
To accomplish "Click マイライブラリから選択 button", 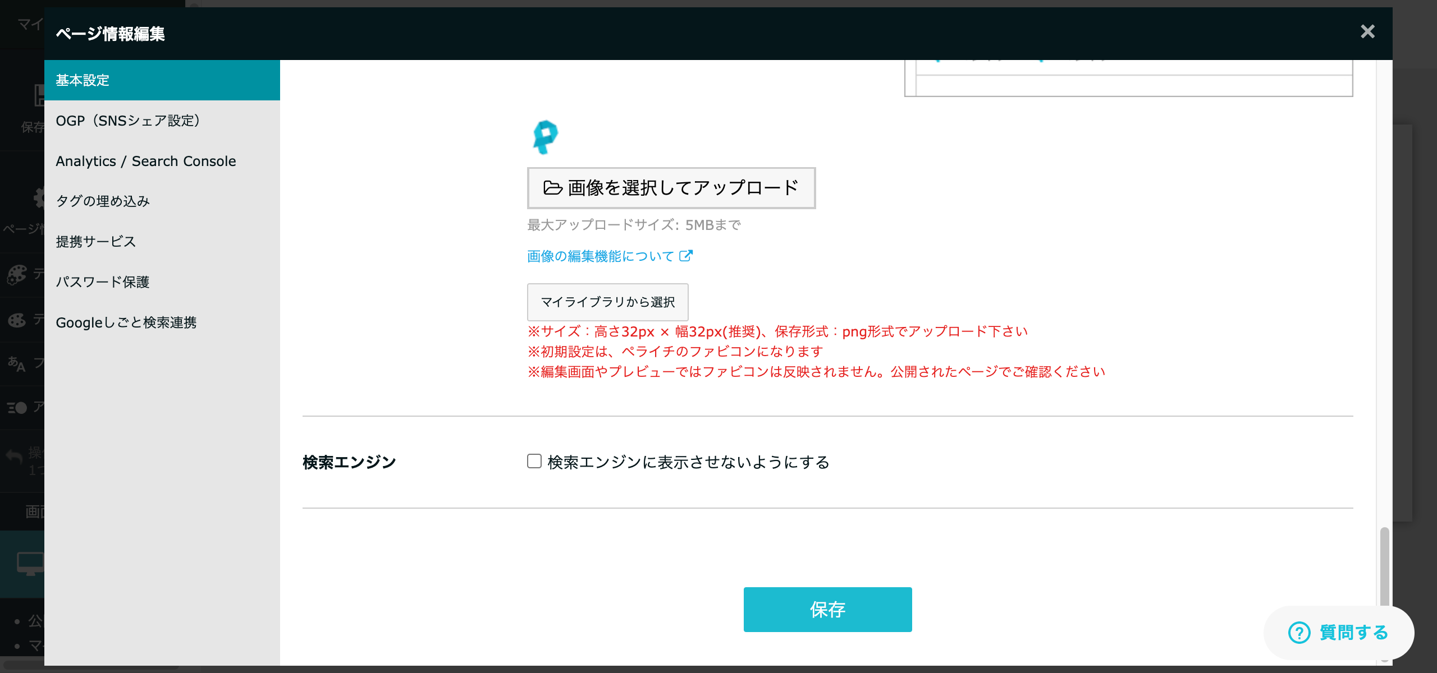I will coord(608,302).
